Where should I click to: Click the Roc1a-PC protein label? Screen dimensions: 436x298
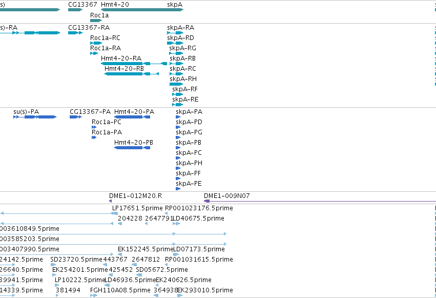pos(107,122)
